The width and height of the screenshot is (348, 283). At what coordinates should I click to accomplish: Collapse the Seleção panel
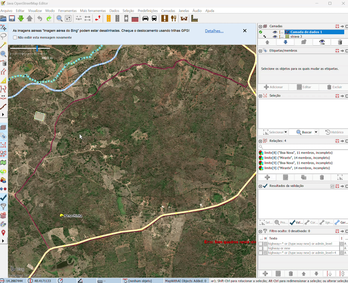[x=261, y=96]
